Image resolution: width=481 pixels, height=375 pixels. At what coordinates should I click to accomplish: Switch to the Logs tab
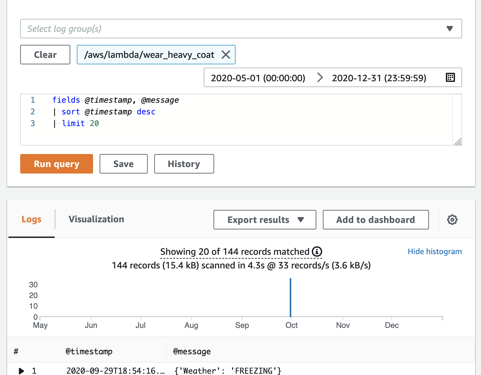(32, 219)
